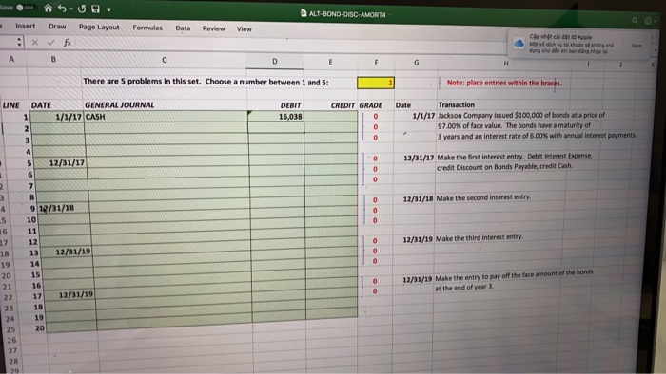
Task: Click the Undo arrow icon
Action: 62,9
